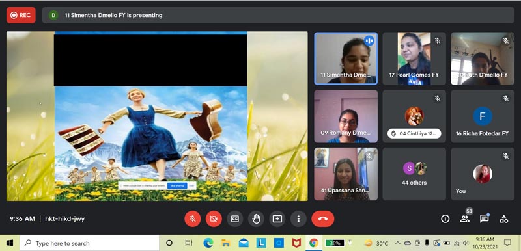Open the meeting details info icon
Image resolution: width=521 pixels, height=251 pixels.
[445, 219]
